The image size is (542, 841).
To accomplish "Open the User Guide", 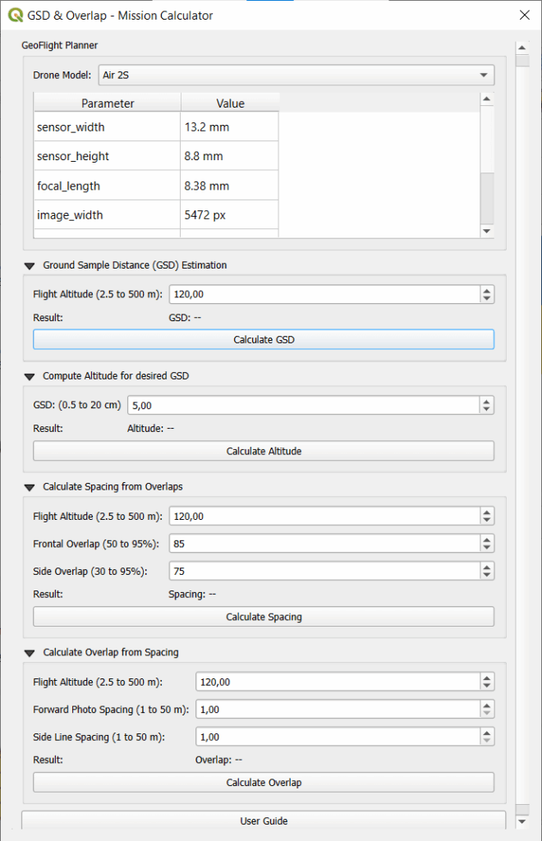I will [x=264, y=820].
